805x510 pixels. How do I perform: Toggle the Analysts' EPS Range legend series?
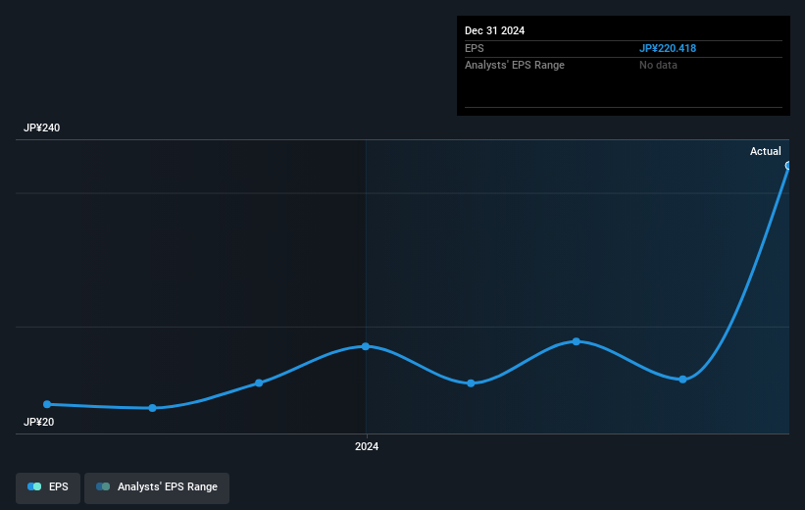click(x=157, y=487)
